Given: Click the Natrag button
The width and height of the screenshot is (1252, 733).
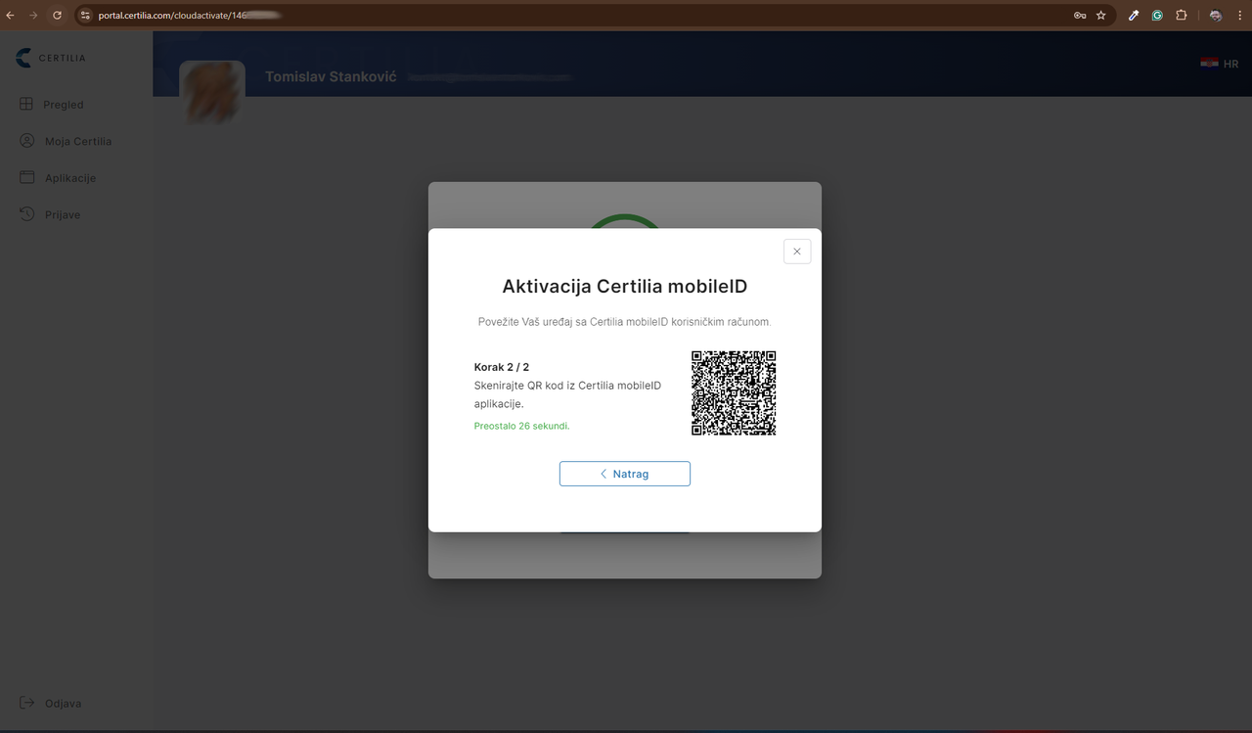Looking at the screenshot, I should pyautogui.click(x=625, y=473).
